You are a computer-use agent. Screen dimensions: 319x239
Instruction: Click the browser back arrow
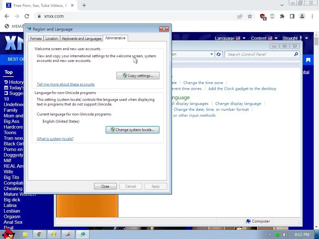pos(7,16)
